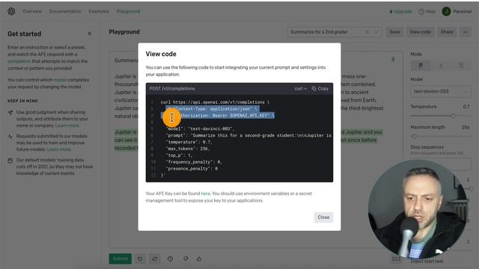Close the Get started panel
The width and height of the screenshot is (479, 269).
tap(90, 34)
